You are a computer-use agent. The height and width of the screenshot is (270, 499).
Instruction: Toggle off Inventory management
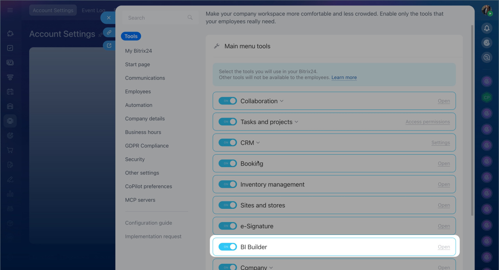point(228,184)
